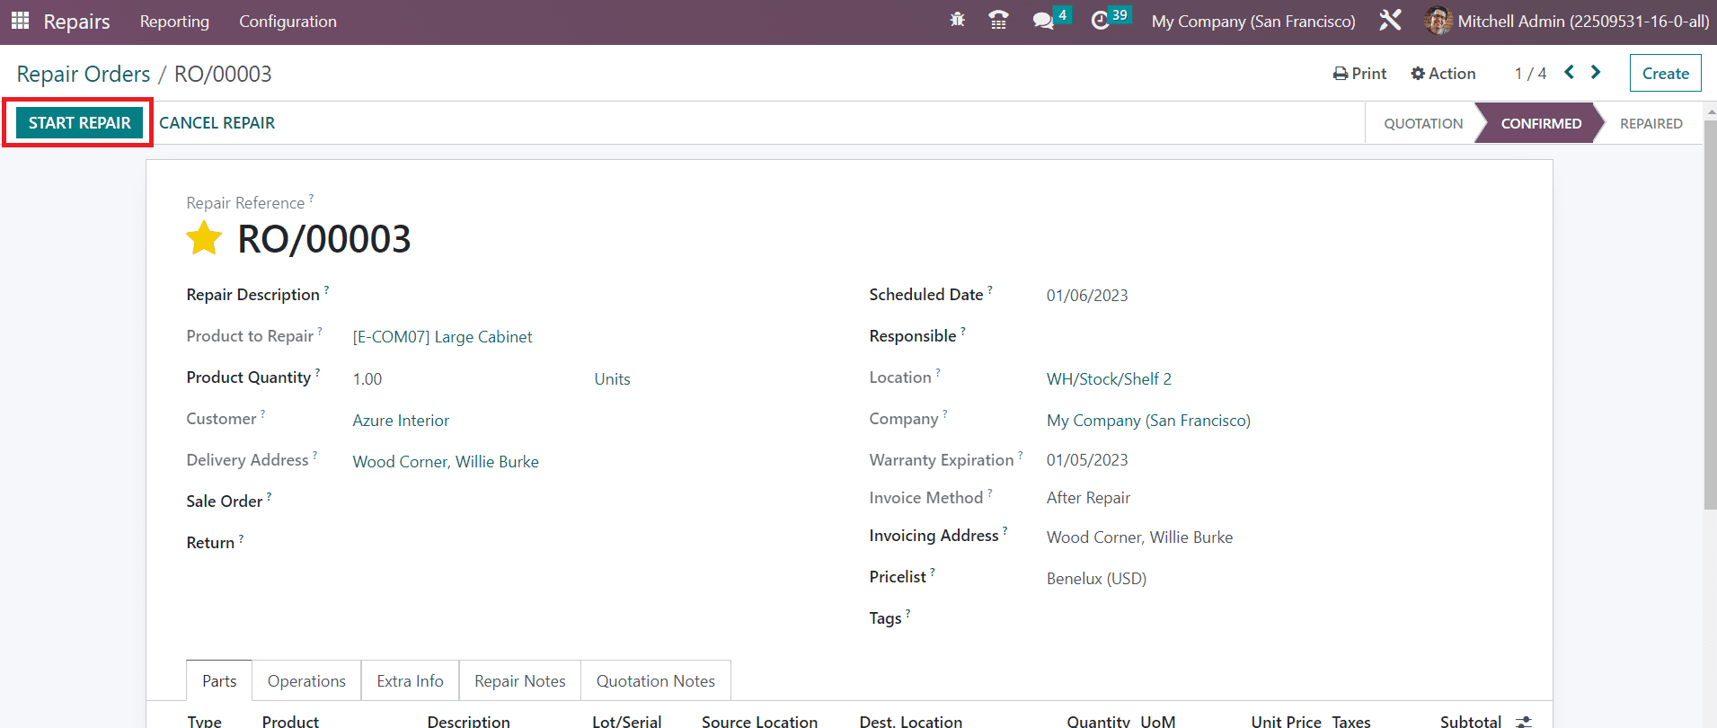Click the empty Responsible field
Viewport: 1717px width, 728px height.
1280,336
